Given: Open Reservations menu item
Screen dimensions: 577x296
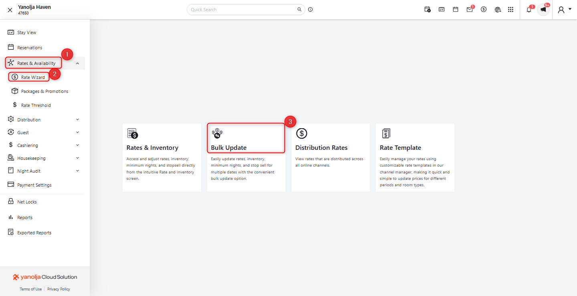Looking at the screenshot, I should pos(30,48).
